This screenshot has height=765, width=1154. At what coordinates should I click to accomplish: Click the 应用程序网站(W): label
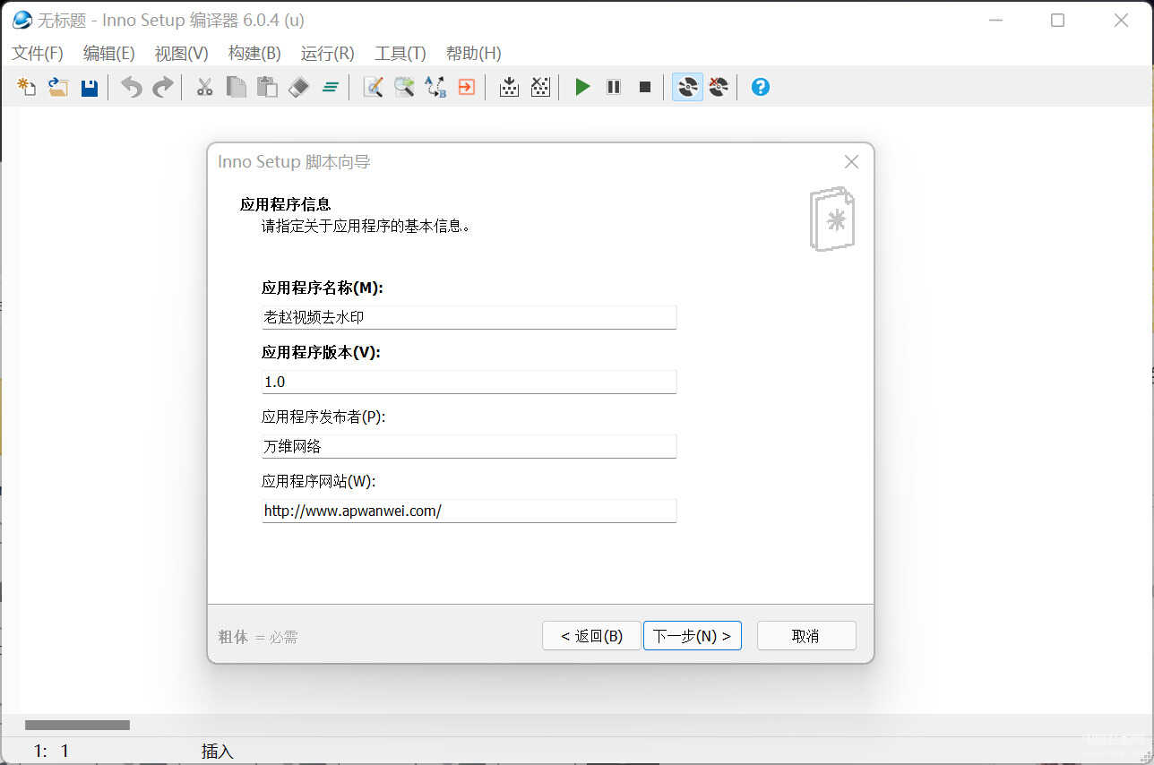point(319,481)
